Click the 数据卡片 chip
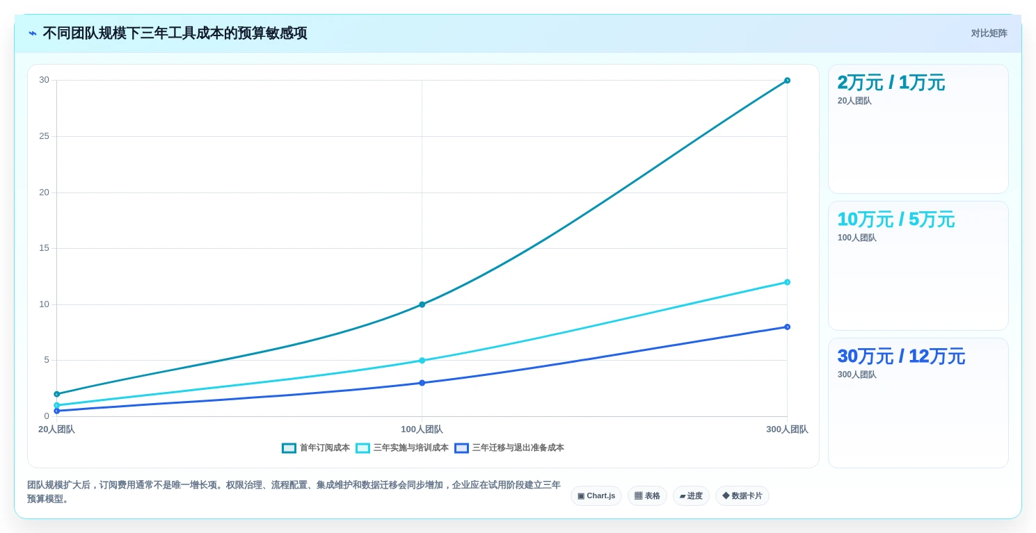The image size is (1036, 533). pos(742,495)
